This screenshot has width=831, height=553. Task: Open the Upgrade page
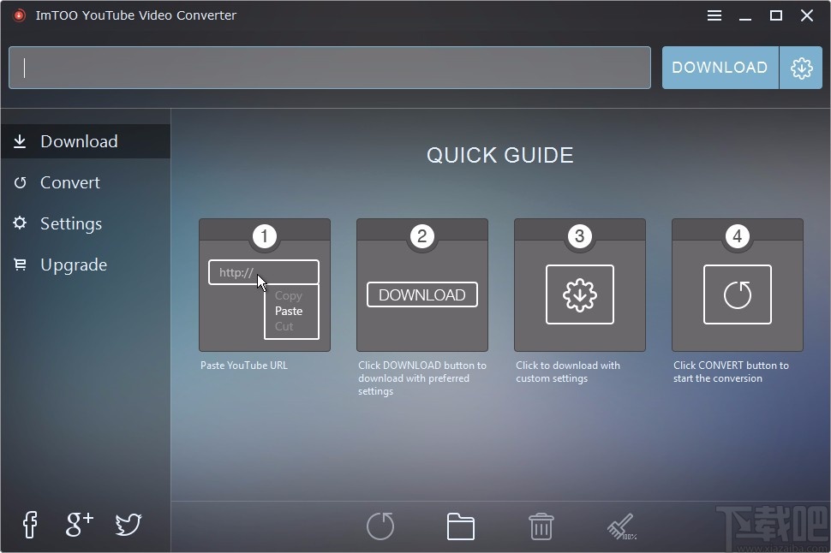tap(73, 265)
